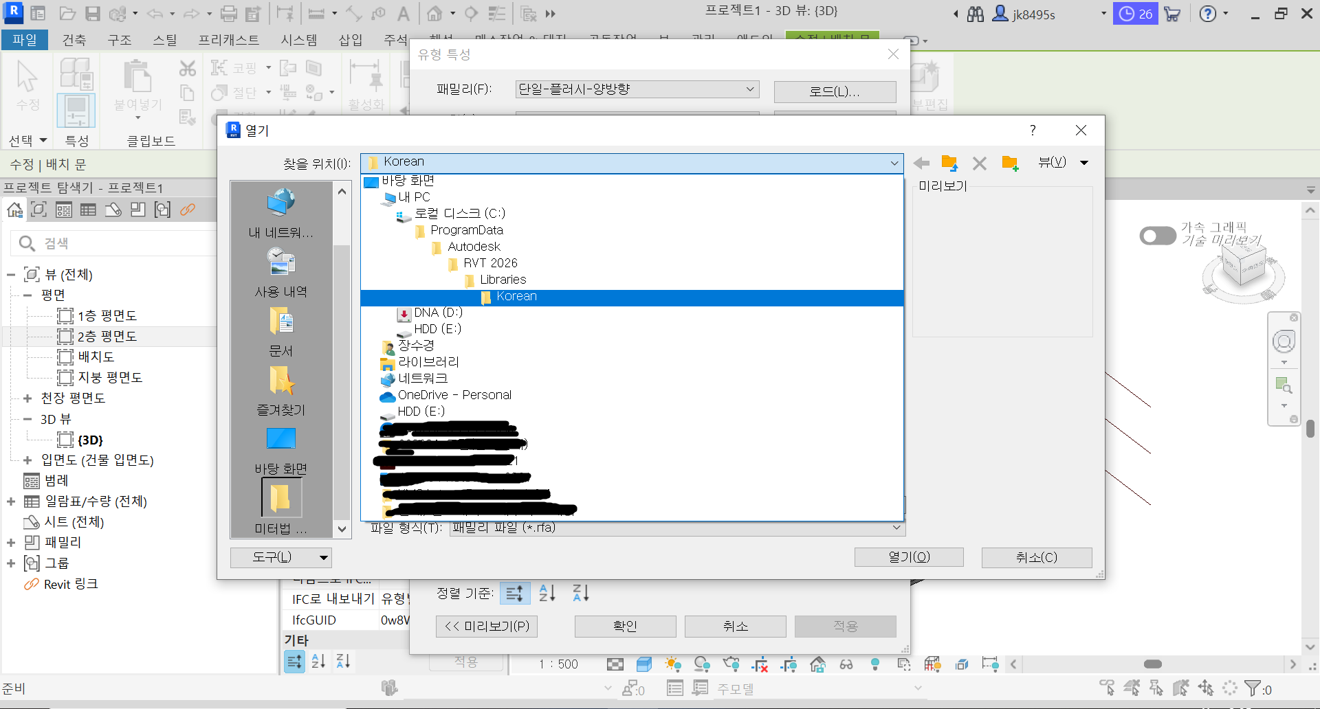The image size is (1320, 709).
Task: Click the 열기(O) open button
Action: tap(908, 557)
